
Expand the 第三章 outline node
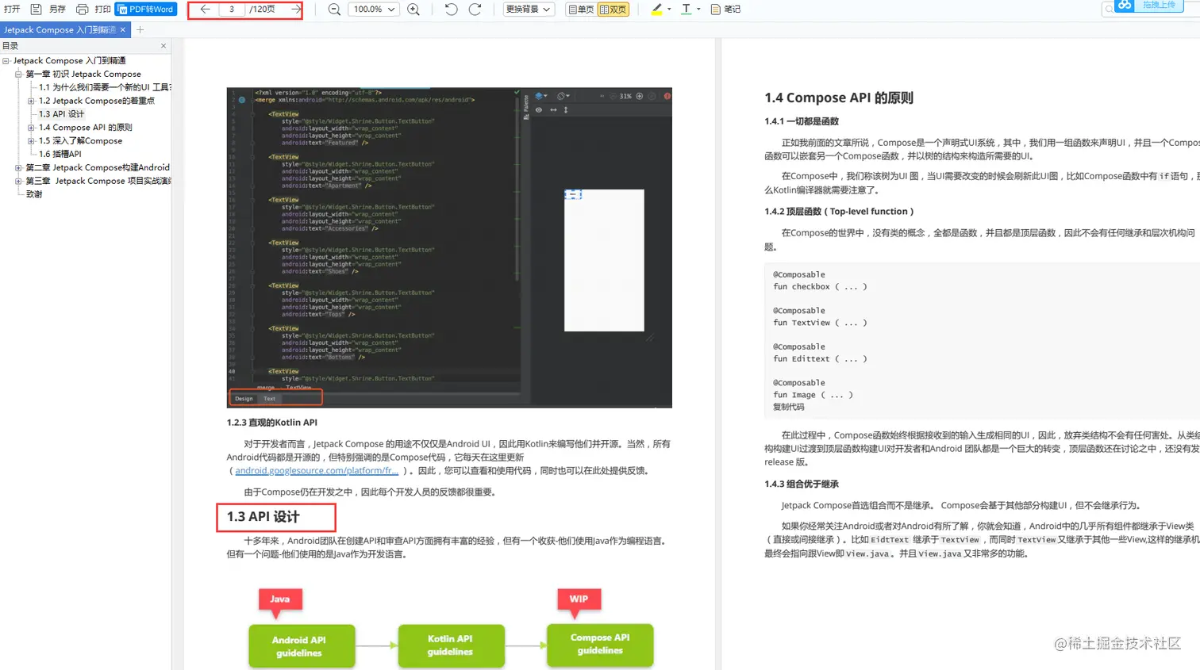coord(18,181)
